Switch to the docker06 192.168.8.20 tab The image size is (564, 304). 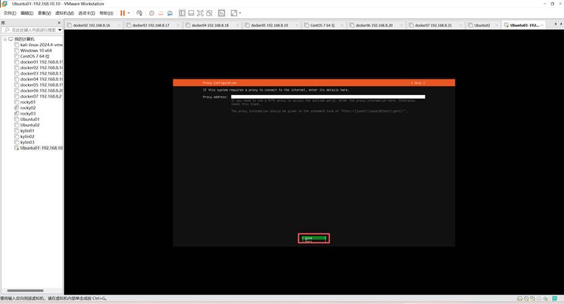click(376, 25)
